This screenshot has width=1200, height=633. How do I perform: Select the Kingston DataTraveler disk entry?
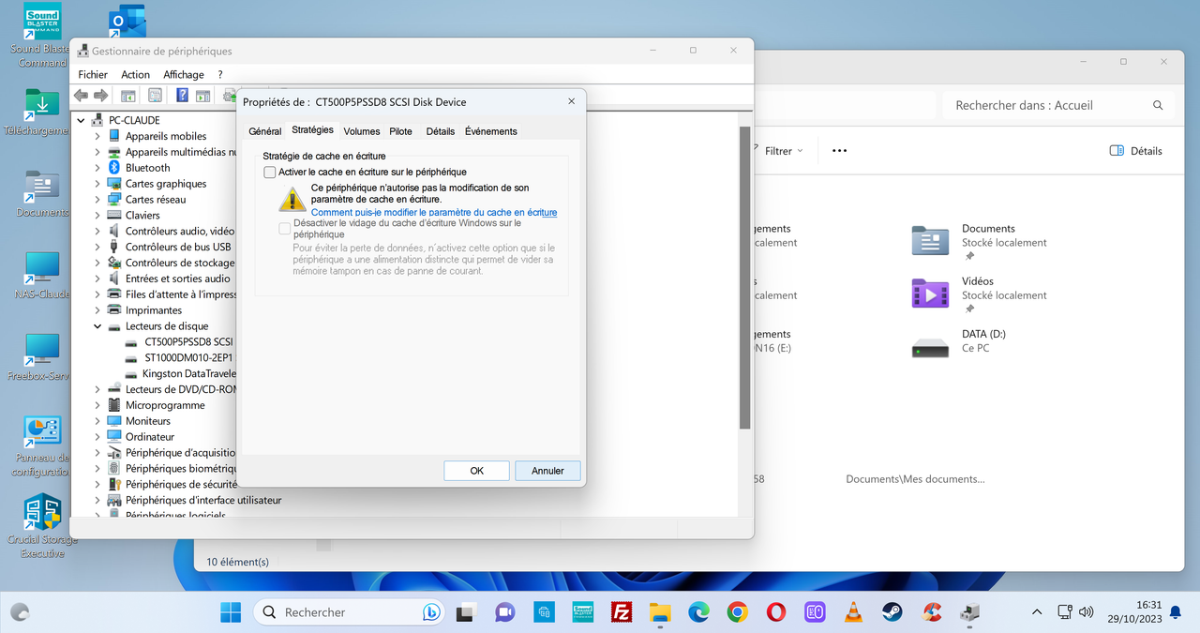pos(179,373)
